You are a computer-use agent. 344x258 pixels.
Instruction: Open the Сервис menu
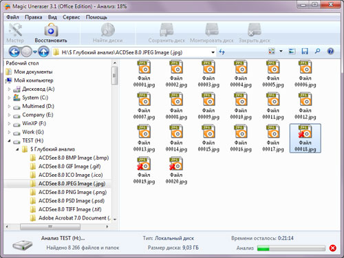[x=72, y=17]
